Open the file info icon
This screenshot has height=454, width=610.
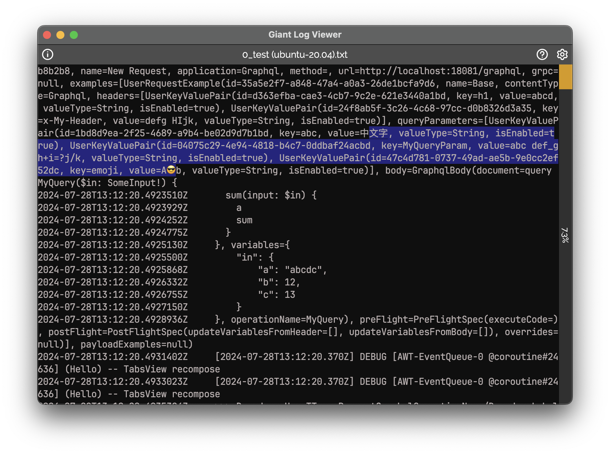tap(48, 54)
